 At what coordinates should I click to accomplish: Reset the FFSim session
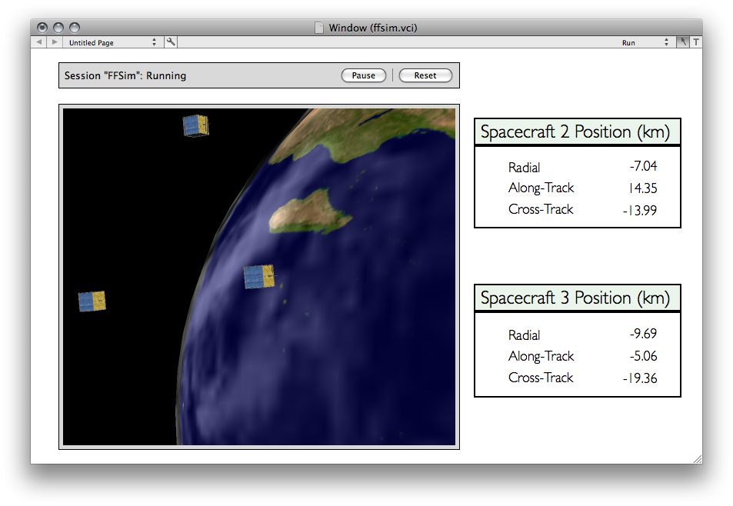pyautogui.click(x=425, y=75)
